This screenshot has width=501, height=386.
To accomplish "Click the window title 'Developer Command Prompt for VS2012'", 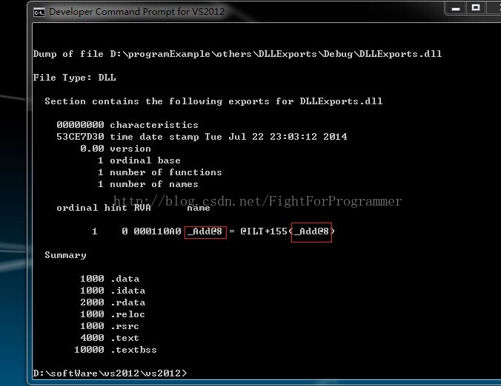I will click(x=137, y=12).
